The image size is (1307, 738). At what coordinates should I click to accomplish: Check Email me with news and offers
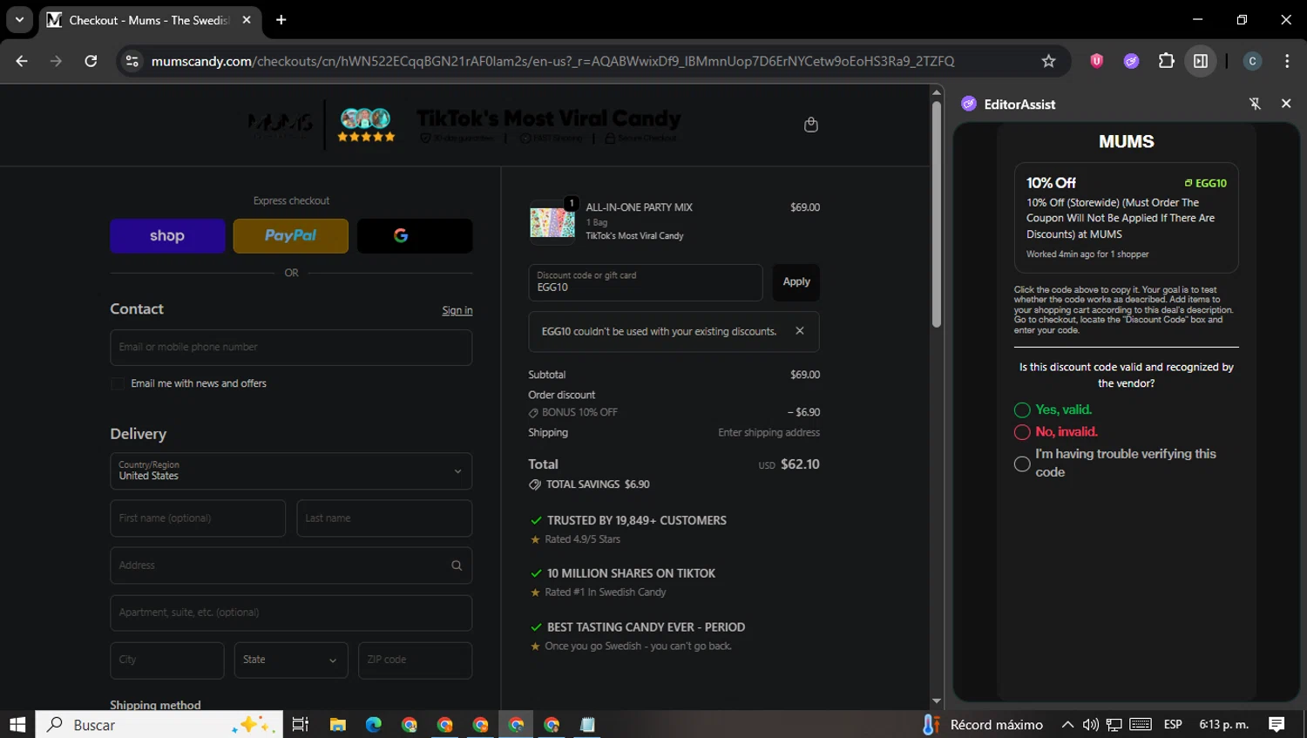(118, 384)
